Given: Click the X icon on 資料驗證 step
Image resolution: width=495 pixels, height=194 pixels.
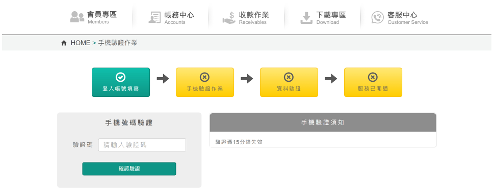Looking at the screenshot, I should [289, 77].
